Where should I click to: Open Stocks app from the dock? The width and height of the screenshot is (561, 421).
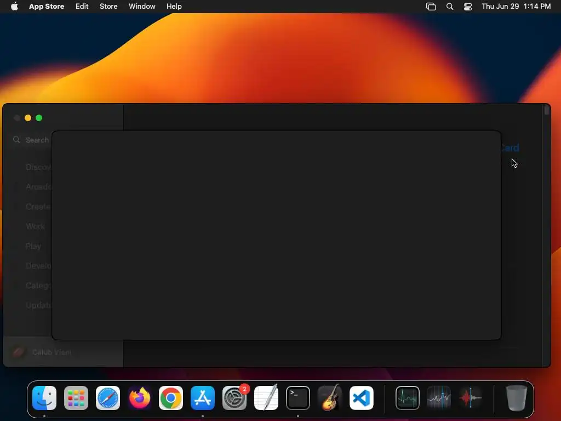coord(439,398)
